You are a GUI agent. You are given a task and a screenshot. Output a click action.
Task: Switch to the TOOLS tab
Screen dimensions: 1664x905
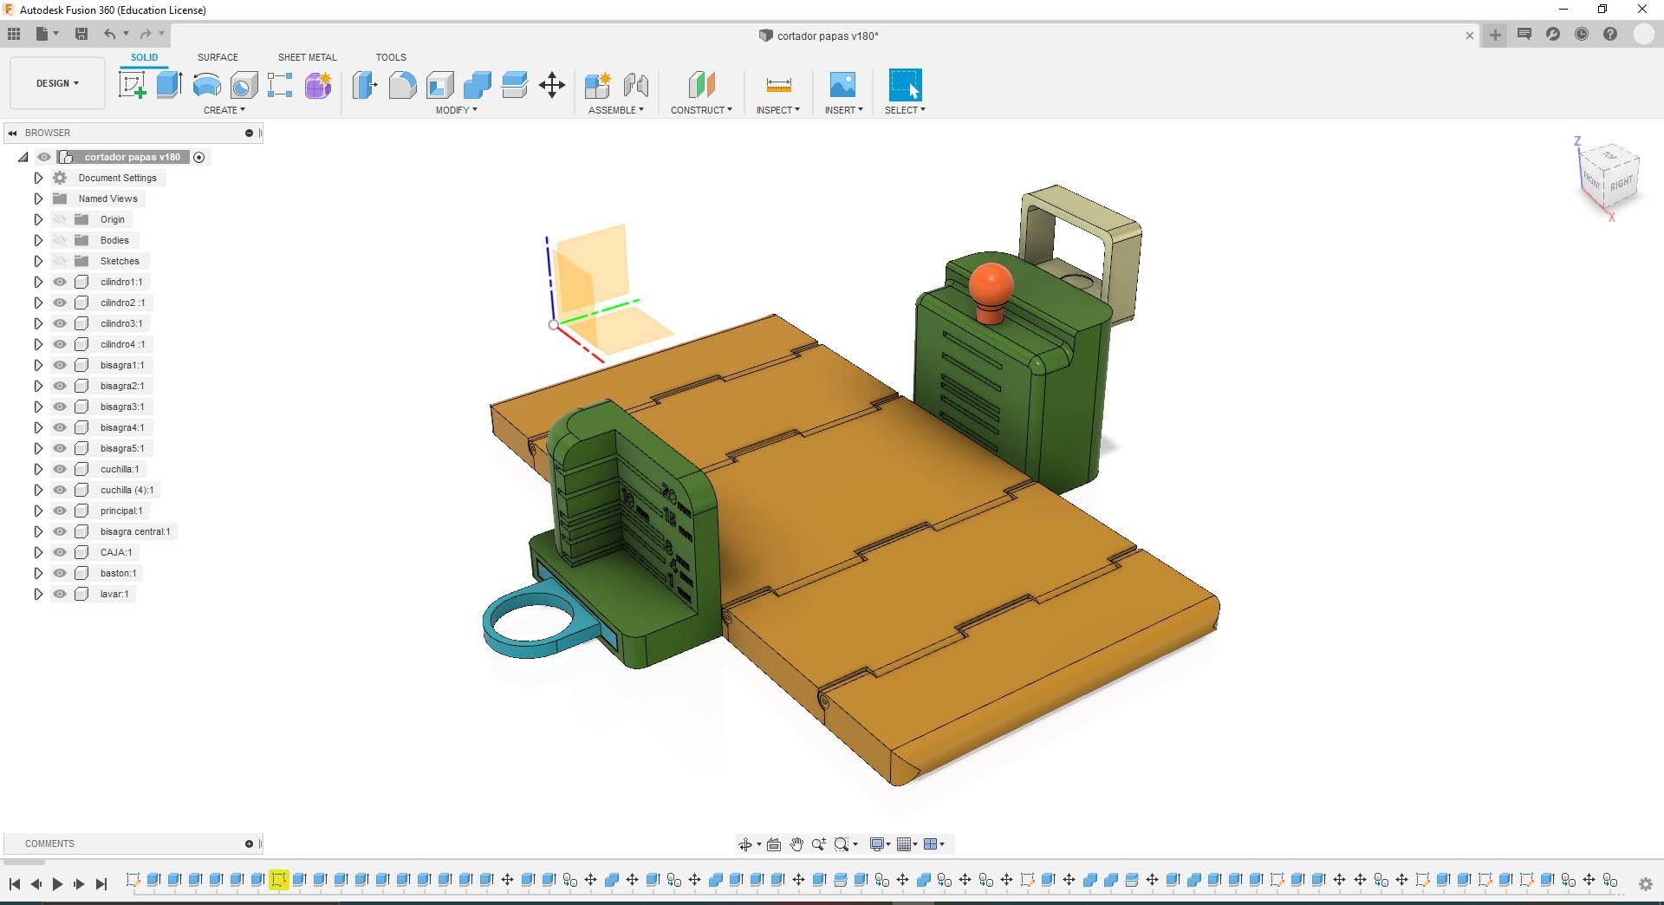pyautogui.click(x=391, y=57)
